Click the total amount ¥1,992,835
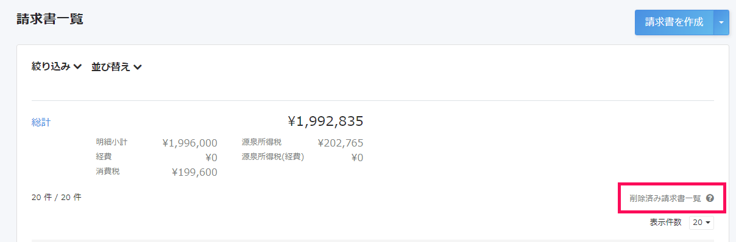This screenshot has height=242, width=736. pyautogui.click(x=325, y=122)
